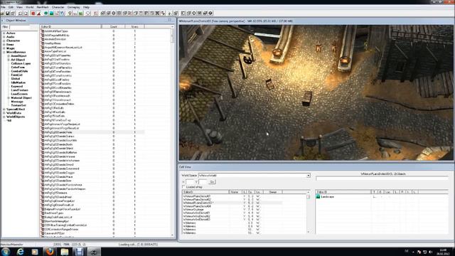Click the cell list vertical scrollbar thumb
Viewport: 455px width, 256px height.
(x=308, y=197)
